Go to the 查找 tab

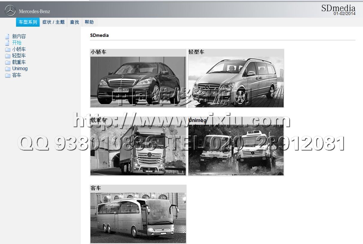(74, 22)
